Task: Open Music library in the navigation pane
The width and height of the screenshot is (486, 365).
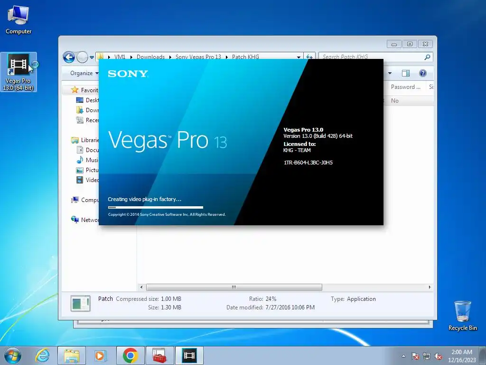Action: [87, 160]
